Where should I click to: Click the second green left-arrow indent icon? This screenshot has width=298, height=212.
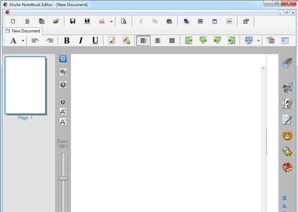(x=203, y=41)
